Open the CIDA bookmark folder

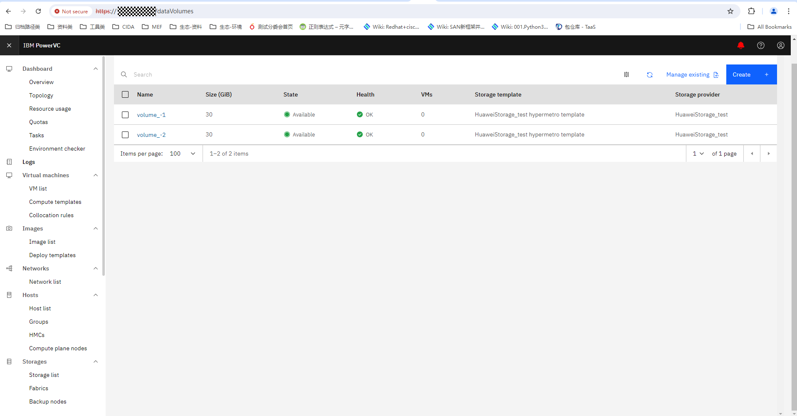[x=124, y=27]
